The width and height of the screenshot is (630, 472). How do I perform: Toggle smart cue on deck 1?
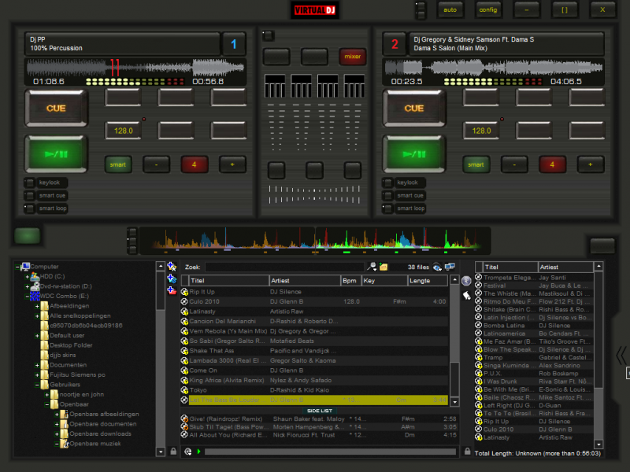[x=30, y=195]
